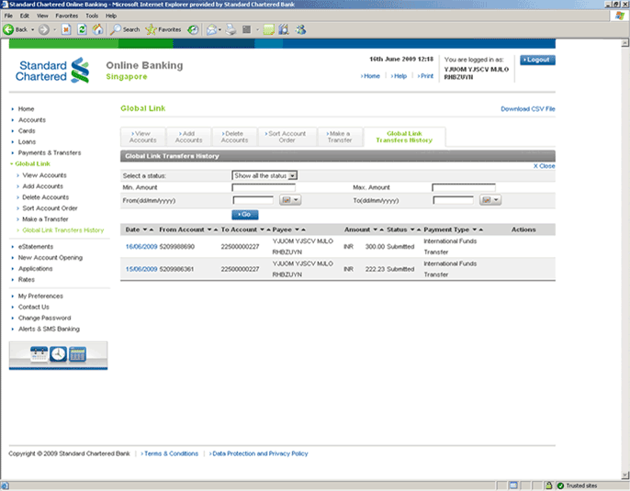Click the Mail envelope toolbar icon
The image size is (630, 491).
(212, 29)
